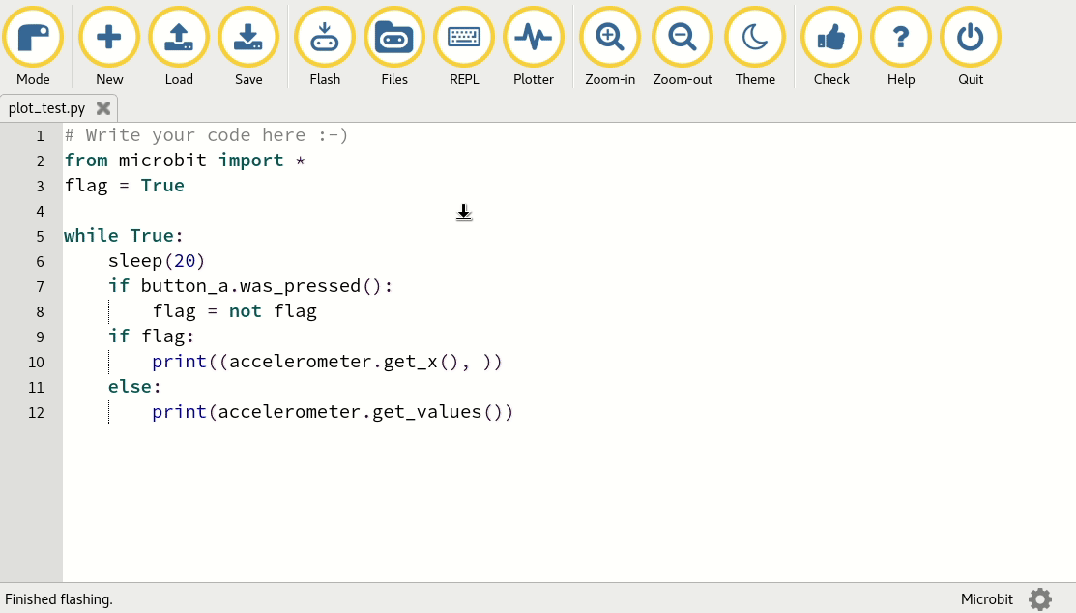Screen dimensions: 1076x613
Task: Save the current script
Action: [248, 39]
